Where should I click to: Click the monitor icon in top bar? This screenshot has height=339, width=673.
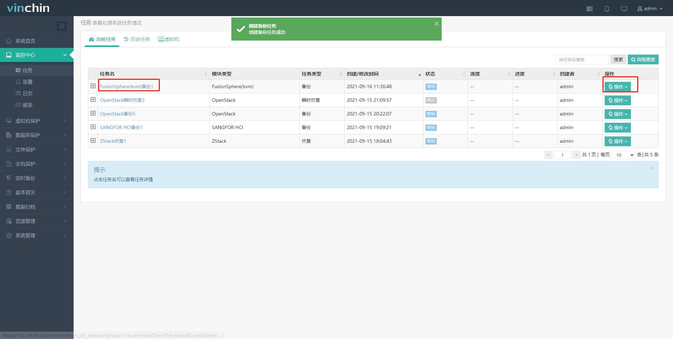624,9
